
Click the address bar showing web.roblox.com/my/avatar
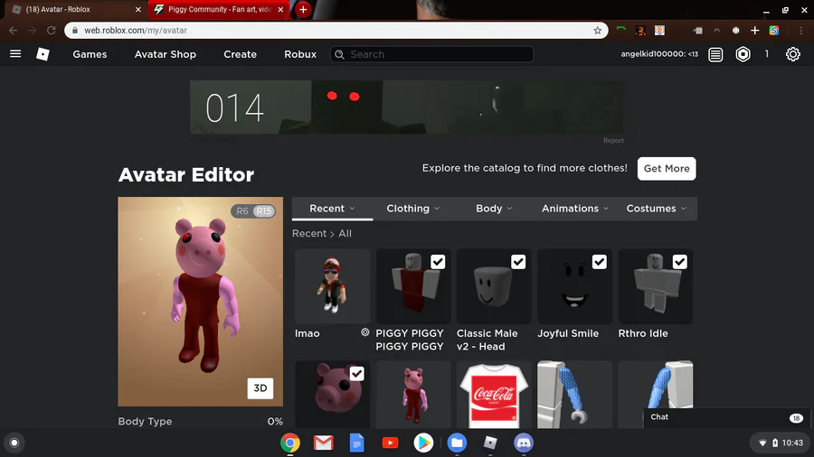(336, 31)
